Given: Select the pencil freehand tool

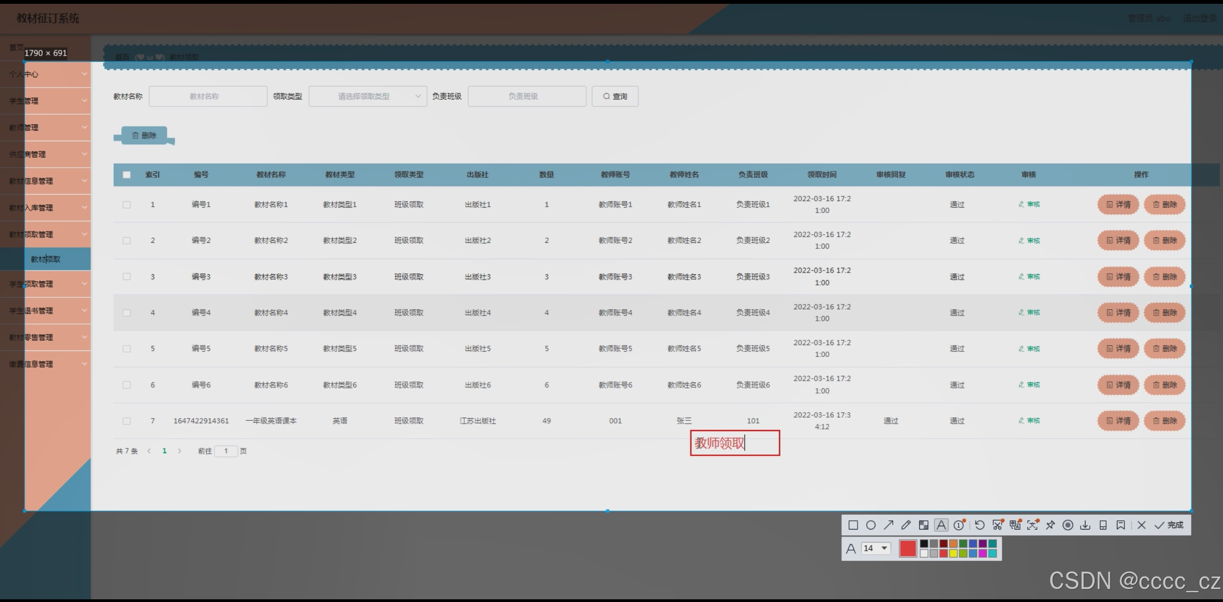Looking at the screenshot, I should (906, 525).
